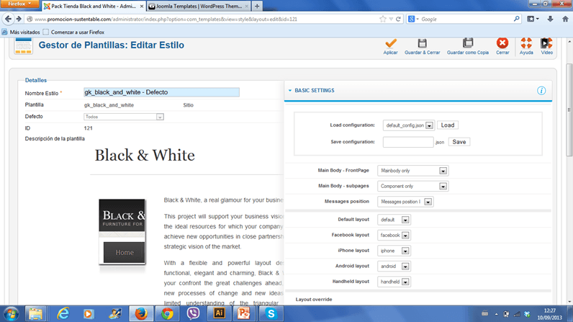Click the Guardar & Cerrar disk icon
The height and width of the screenshot is (322, 573).
coord(422,43)
